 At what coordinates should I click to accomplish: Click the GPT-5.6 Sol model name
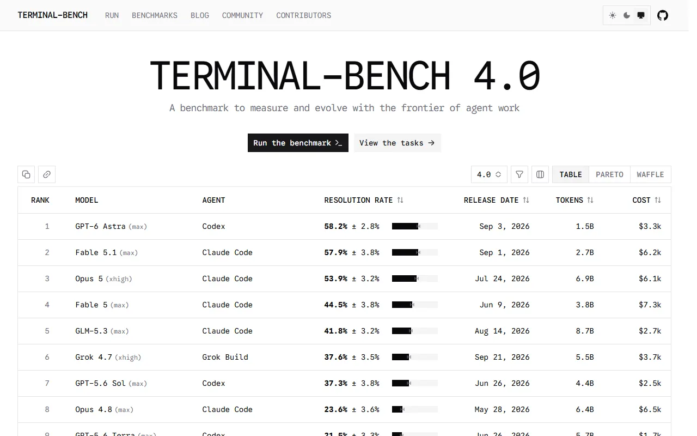click(x=100, y=383)
